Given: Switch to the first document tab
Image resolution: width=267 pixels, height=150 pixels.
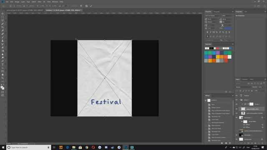Looking at the screenshot, I should pyautogui.click(x=25, y=10).
